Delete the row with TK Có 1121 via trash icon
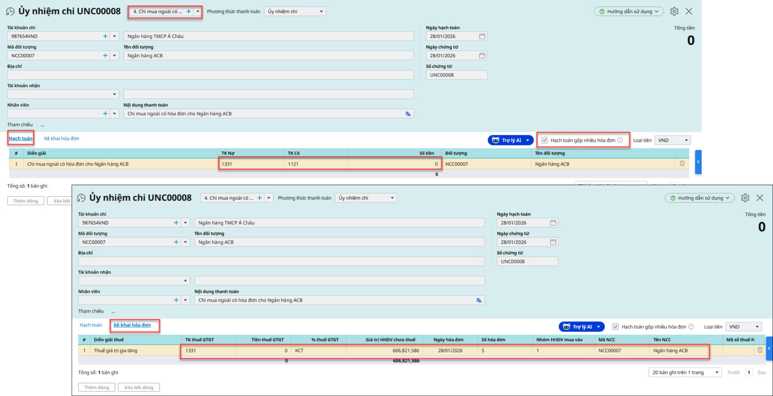This screenshot has height=396, width=773. pyautogui.click(x=682, y=164)
